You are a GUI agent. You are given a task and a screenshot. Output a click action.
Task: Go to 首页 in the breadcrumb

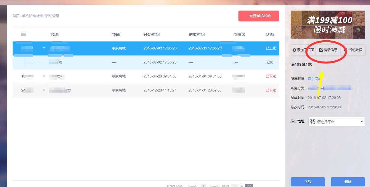16,16
